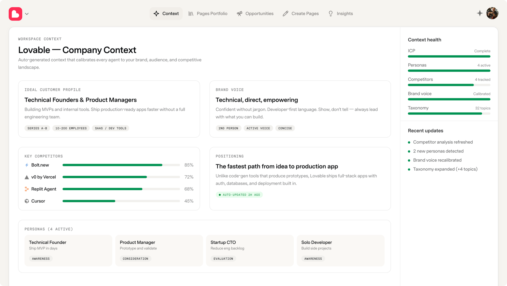Open the AI sparkle assistant icon
The image size is (507, 286).
(x=480, y=13)
